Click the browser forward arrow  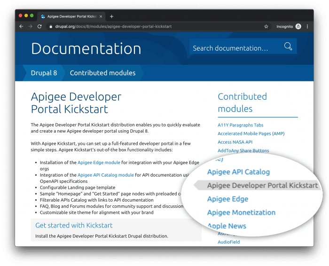click(x=31, y=26)
